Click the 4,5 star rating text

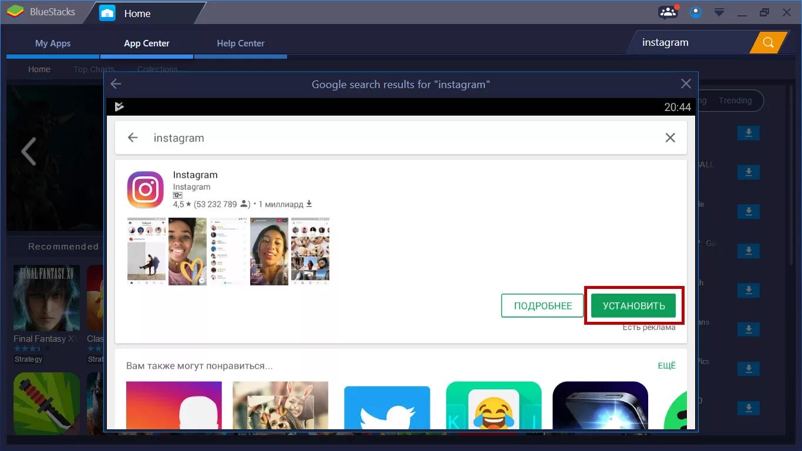[181, 204]
